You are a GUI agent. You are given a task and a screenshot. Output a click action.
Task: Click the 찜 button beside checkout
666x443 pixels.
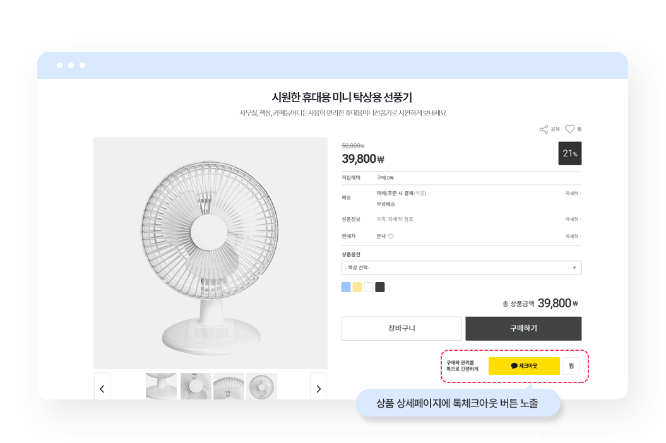[571, 366]
